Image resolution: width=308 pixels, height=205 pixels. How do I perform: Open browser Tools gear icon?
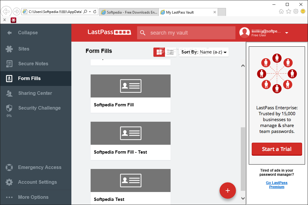296,11
